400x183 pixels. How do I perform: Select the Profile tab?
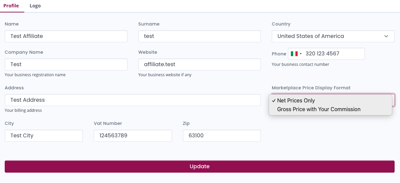pyautogui.click(x=11, y=6)
